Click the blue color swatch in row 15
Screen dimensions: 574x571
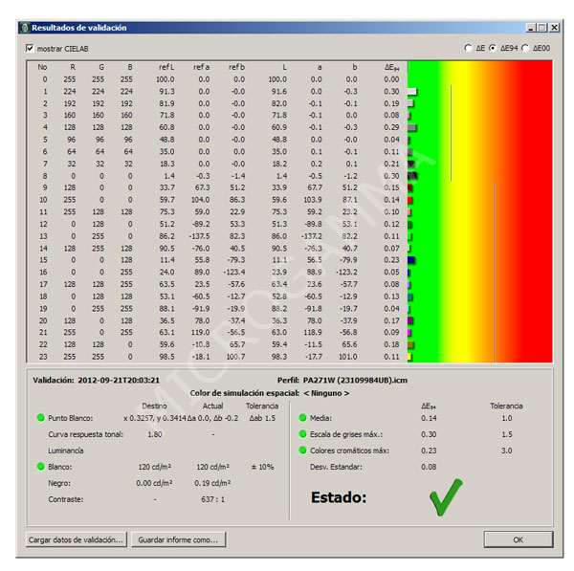pyautogui.click(x=411, y=259)
